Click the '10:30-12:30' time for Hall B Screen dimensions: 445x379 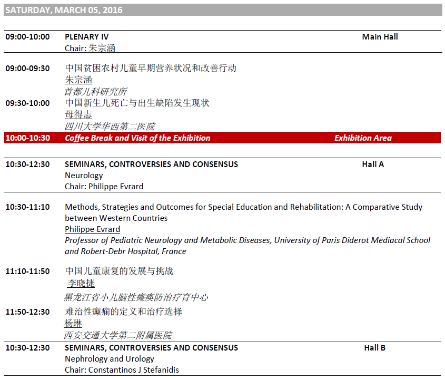pos(27,348)
